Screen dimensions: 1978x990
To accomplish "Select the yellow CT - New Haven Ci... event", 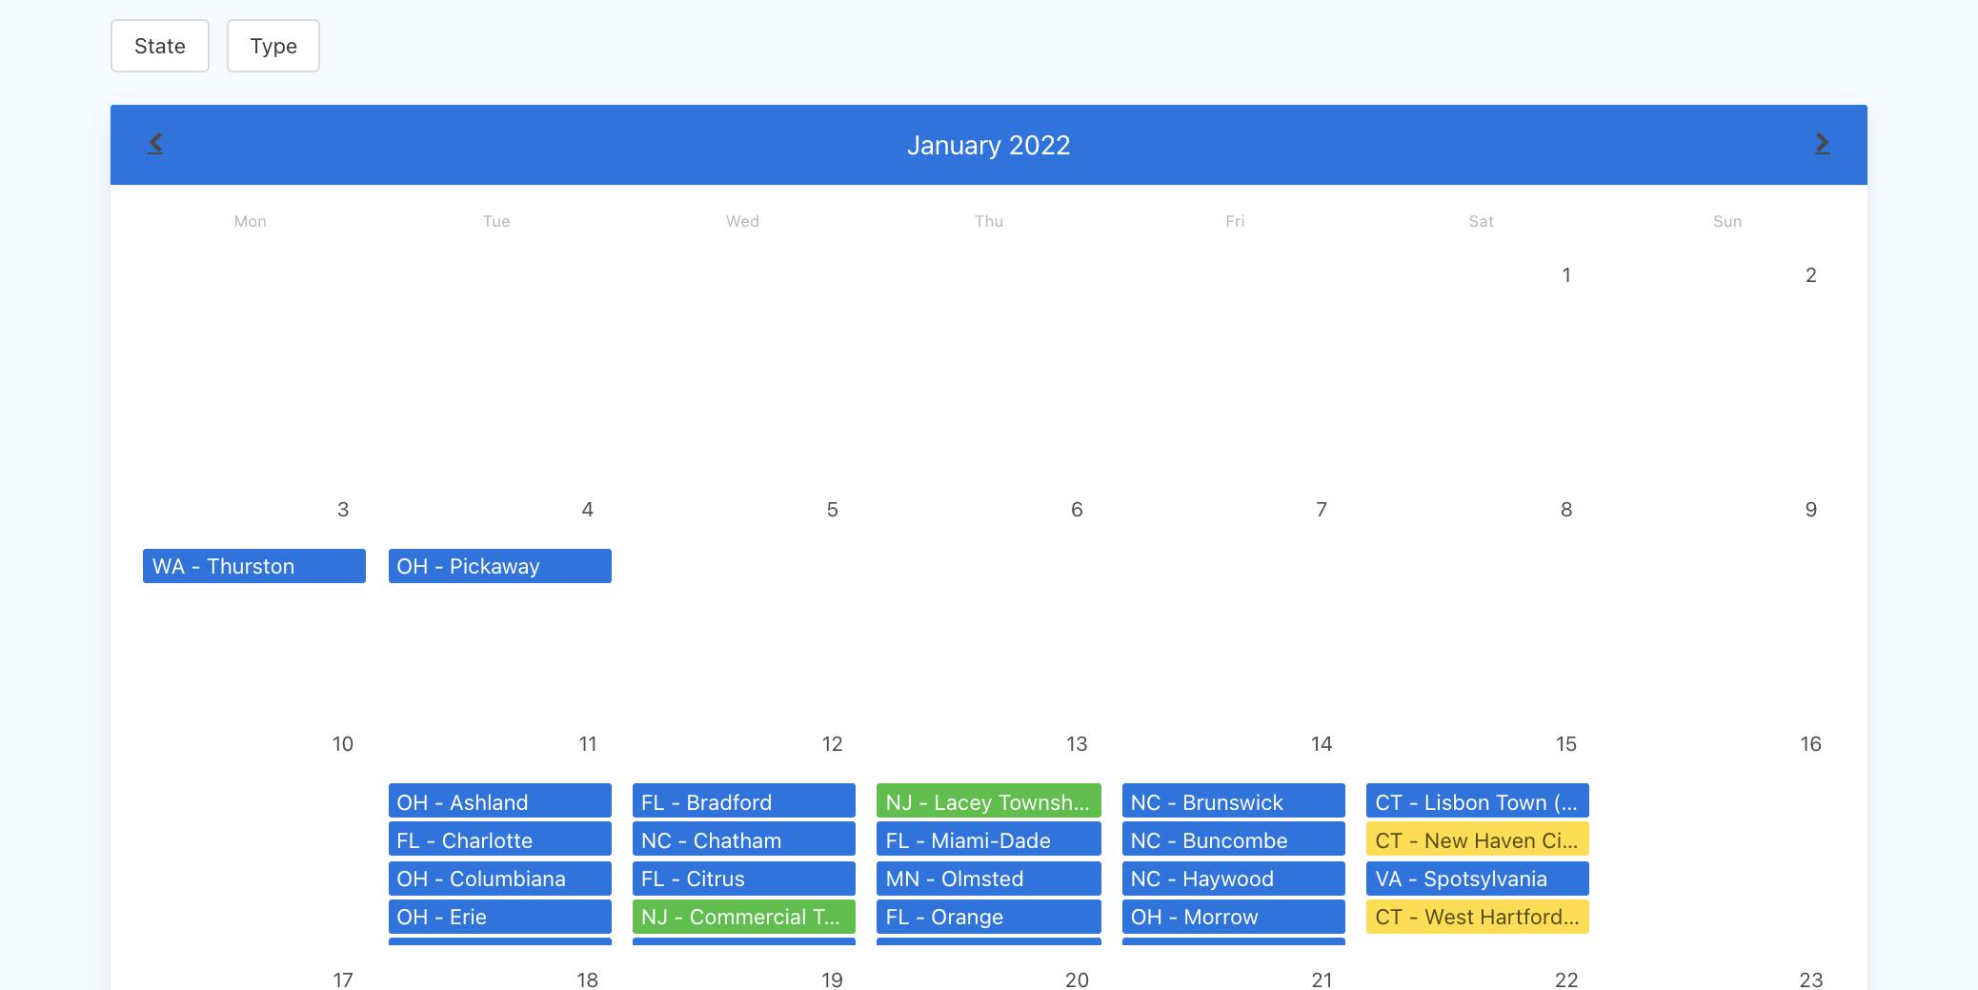I will (1478, 839).
